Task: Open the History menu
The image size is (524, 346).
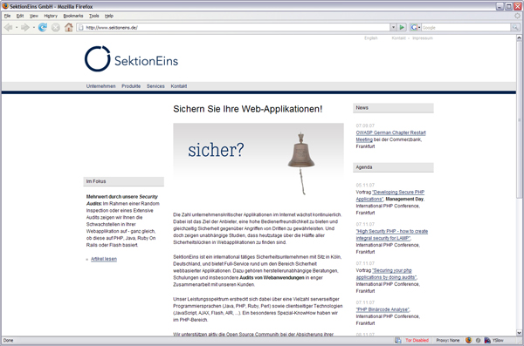Action: click(x=51, y=16)
